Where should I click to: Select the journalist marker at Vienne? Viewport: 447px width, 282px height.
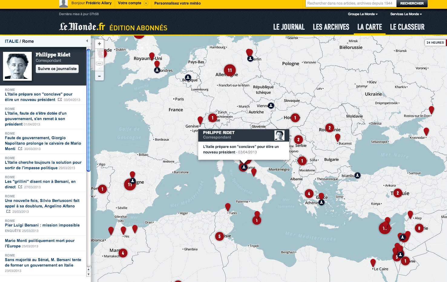coord(271,106)
